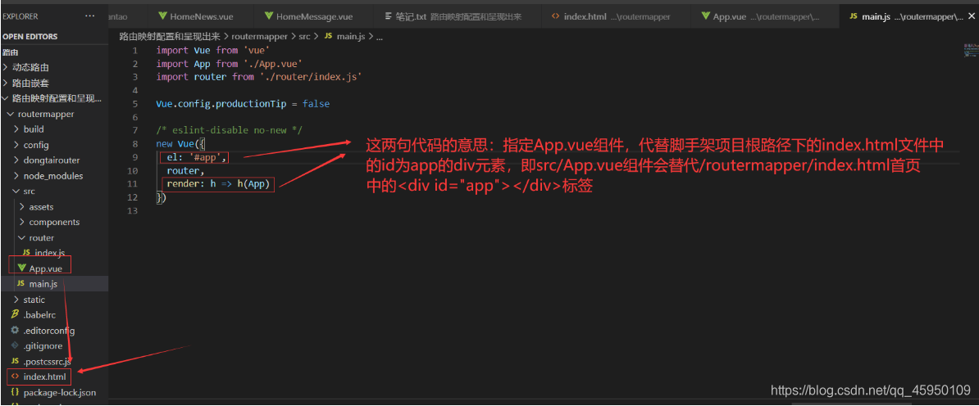Click the JS icon on main.js tab
The width and height of the screenshot is (979, 406).
coord(854,16)
